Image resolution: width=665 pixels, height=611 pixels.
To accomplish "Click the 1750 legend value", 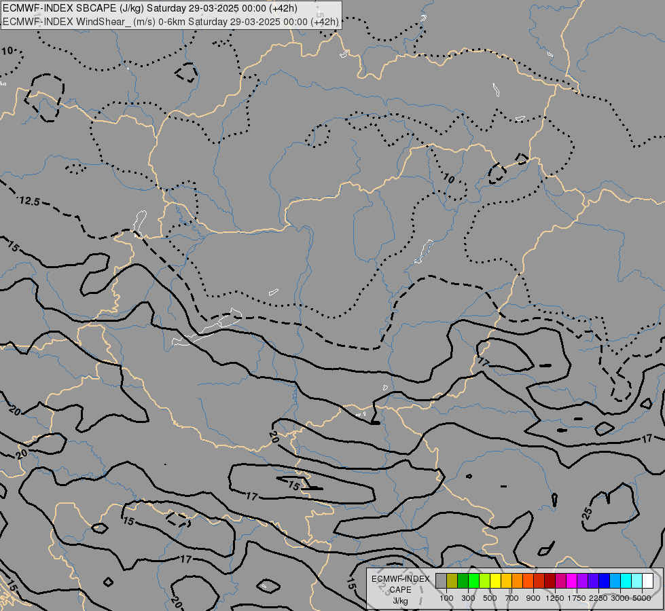I will pos(577,598).
